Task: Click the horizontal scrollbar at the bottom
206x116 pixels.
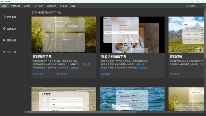Action: click(81, 112)
